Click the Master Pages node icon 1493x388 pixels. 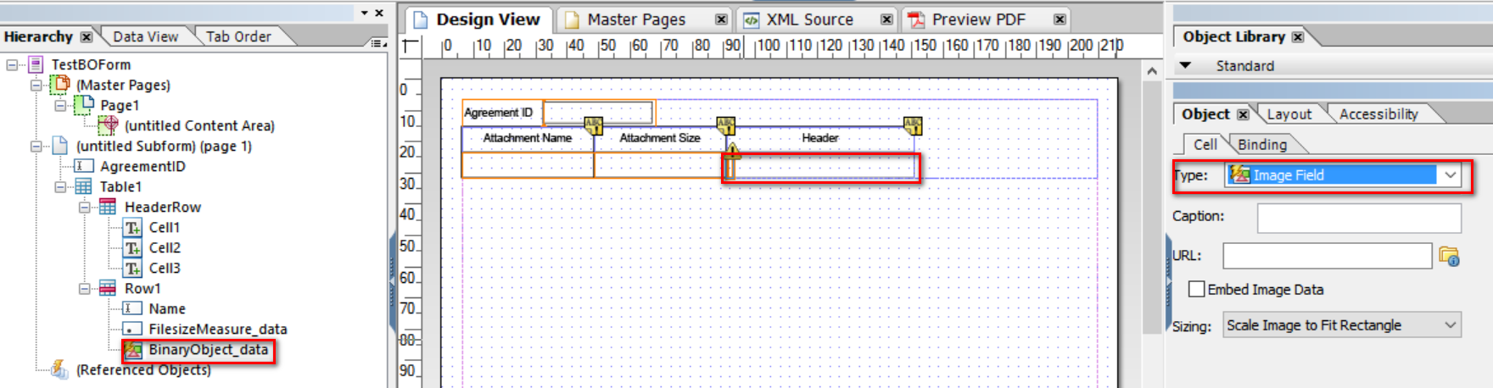coord(60,84)
